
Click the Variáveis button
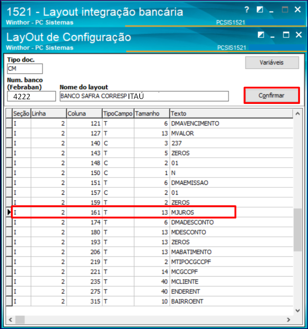272,62
